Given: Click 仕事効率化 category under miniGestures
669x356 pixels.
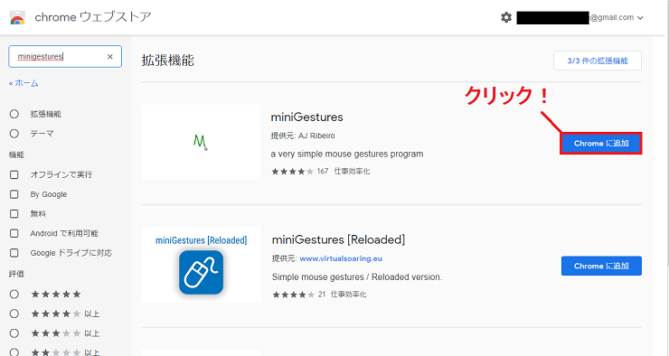Looking at the screenshot, I should click(x=352, y=172).
